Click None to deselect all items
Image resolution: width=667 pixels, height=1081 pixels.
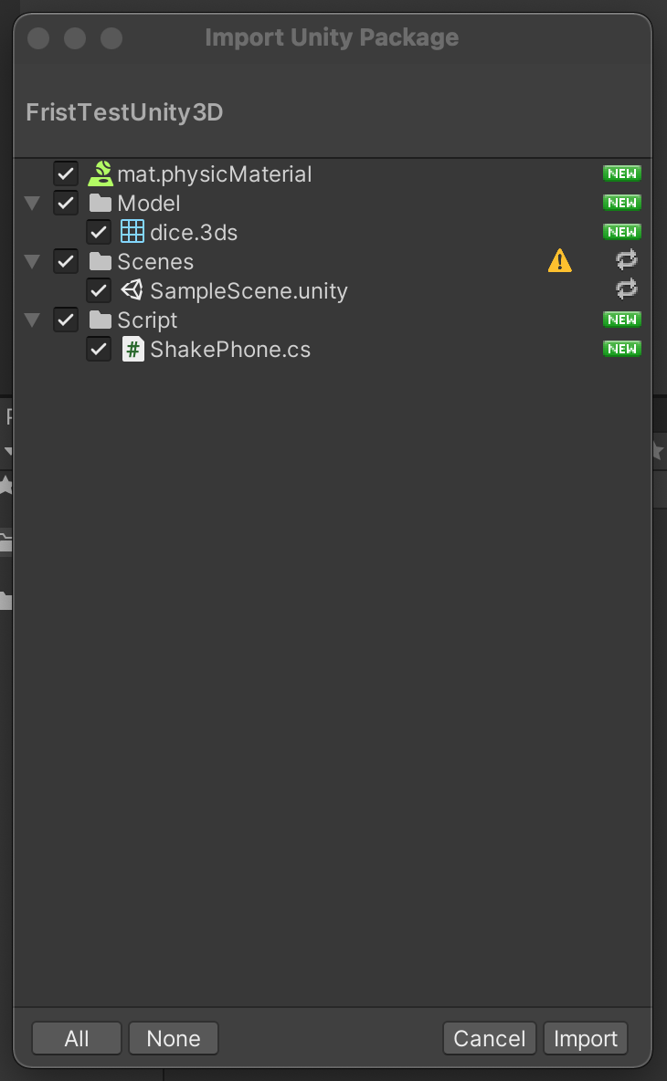[173, 1038]
